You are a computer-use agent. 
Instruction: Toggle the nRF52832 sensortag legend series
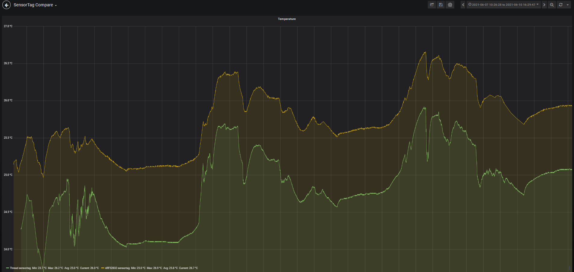click(x=117, y=268)
